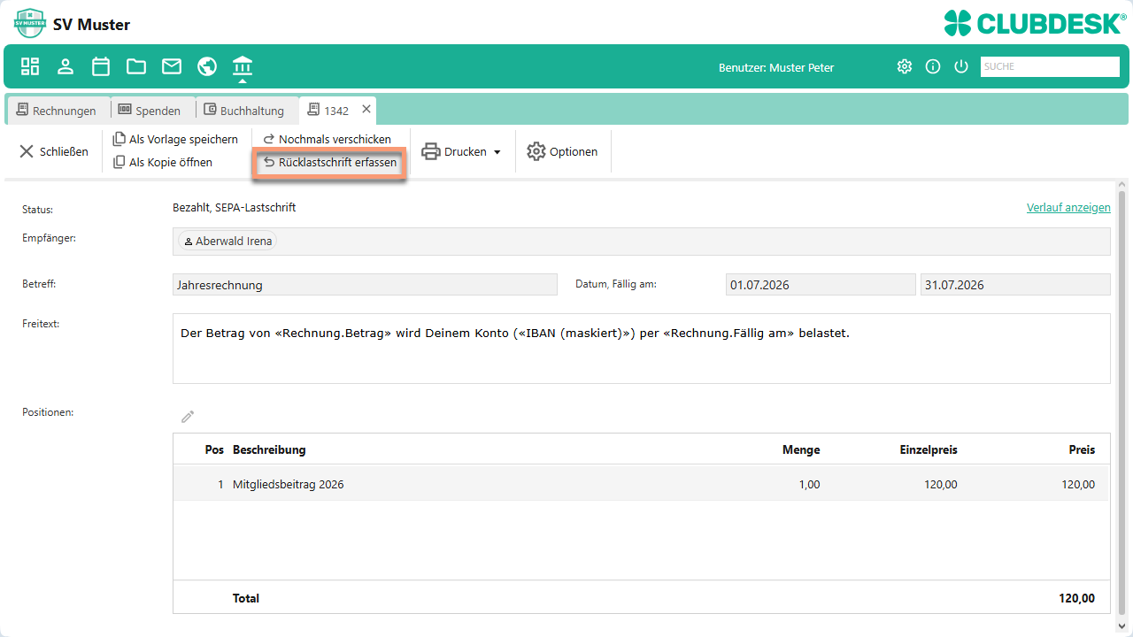The width and height of the screenshot is (1133, 637).
Task: Expand the Drucken dropdown arrow
Action: coord(497,152)
